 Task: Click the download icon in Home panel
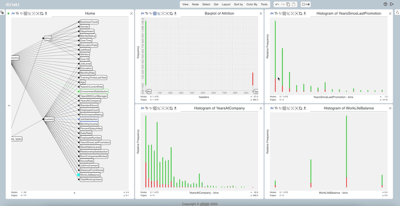(x=46, y=14)
